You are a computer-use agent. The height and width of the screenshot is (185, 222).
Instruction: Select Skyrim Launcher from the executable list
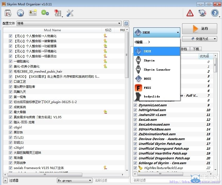(x=157, y=70)
